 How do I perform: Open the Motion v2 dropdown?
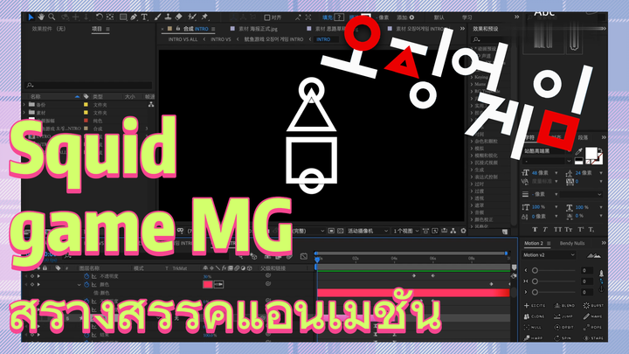click(x=550, y=255)
